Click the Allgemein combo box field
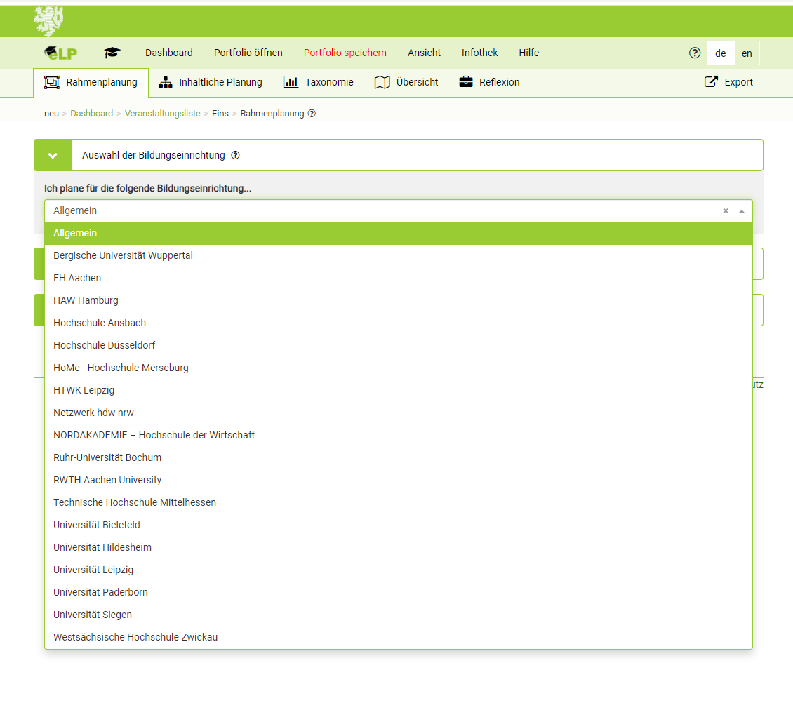 coord(399,211)
